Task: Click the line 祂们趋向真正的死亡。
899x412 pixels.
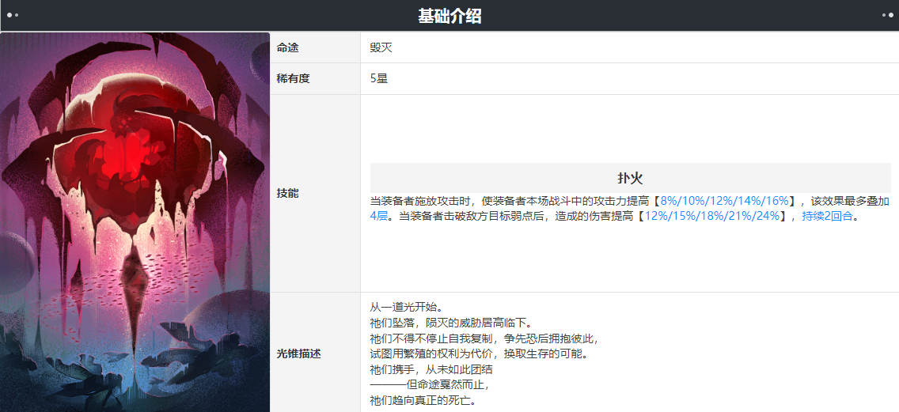Action: (x=423, y=400)
